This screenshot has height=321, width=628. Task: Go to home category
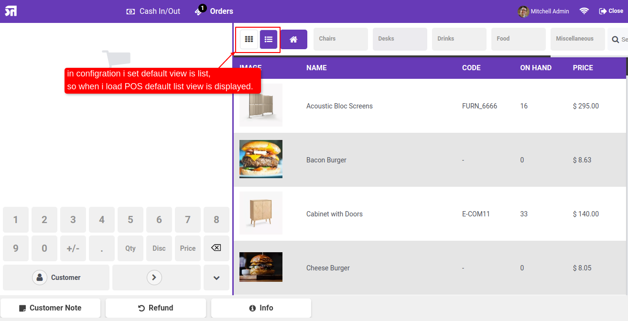[x=294, y=39]
